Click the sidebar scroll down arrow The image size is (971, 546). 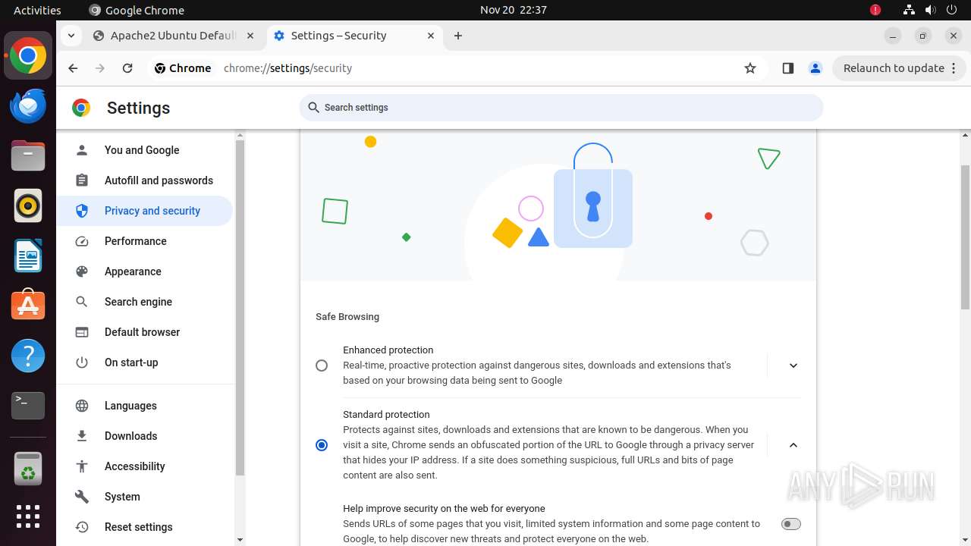(x=240, y=540)
